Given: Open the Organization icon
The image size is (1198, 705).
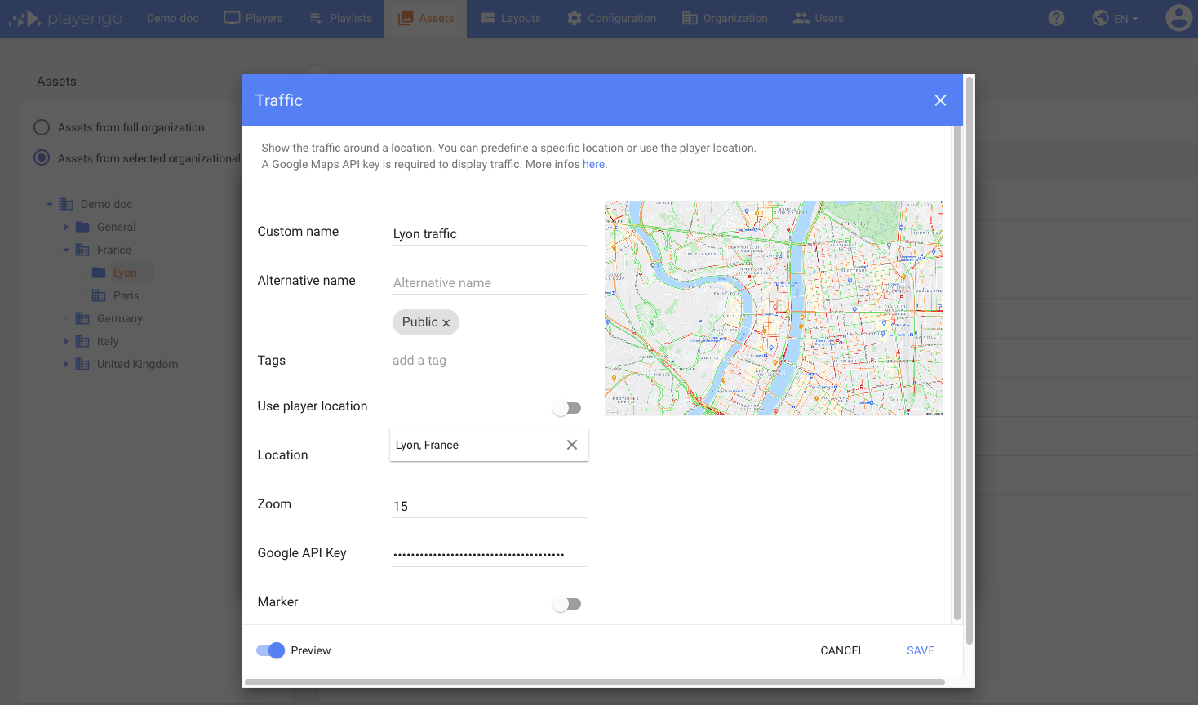Looking at the screenshot, I should click(689, 17).
